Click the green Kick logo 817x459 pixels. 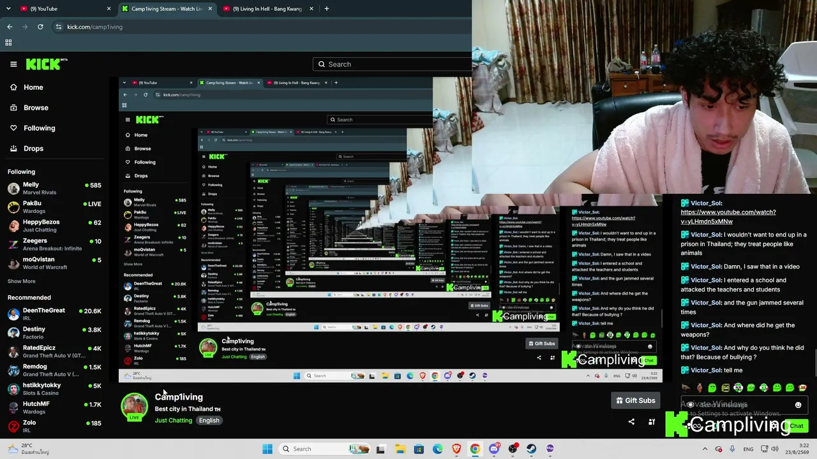47,64
